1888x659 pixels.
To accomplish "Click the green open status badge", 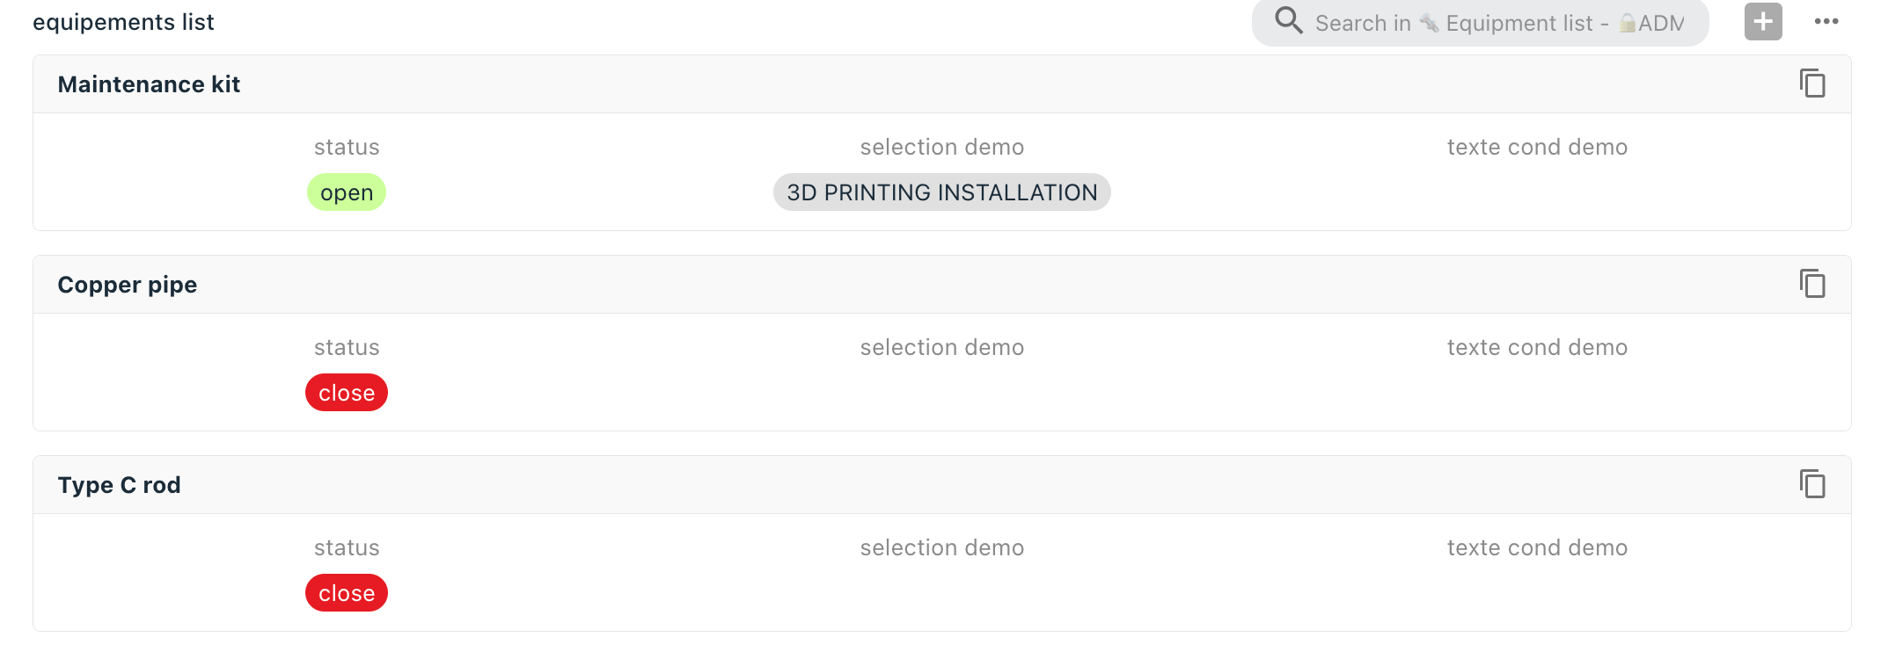I will tap(347, 192).
